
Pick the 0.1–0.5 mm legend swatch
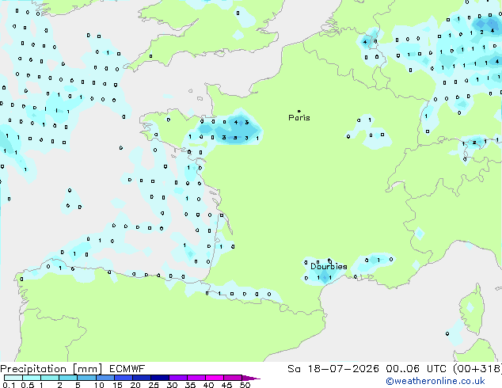coord(13,378)
